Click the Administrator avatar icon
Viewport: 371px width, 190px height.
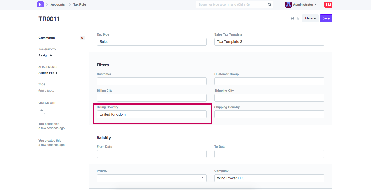pos(289,5)
